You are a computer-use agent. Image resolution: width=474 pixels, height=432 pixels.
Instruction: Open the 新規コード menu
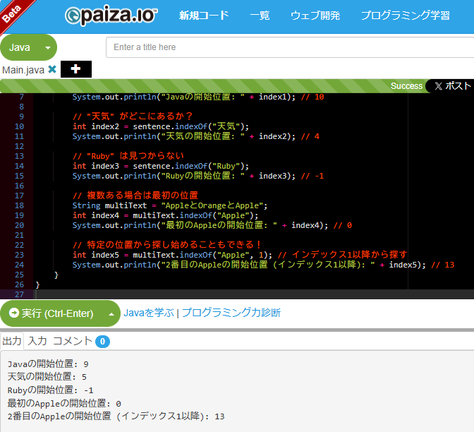click(204, 16)
